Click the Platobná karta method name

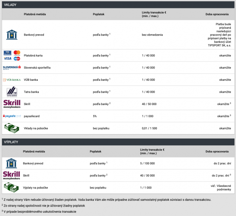tap(34, 55)
